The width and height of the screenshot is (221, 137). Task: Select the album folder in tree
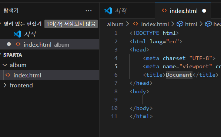(50, 65)
